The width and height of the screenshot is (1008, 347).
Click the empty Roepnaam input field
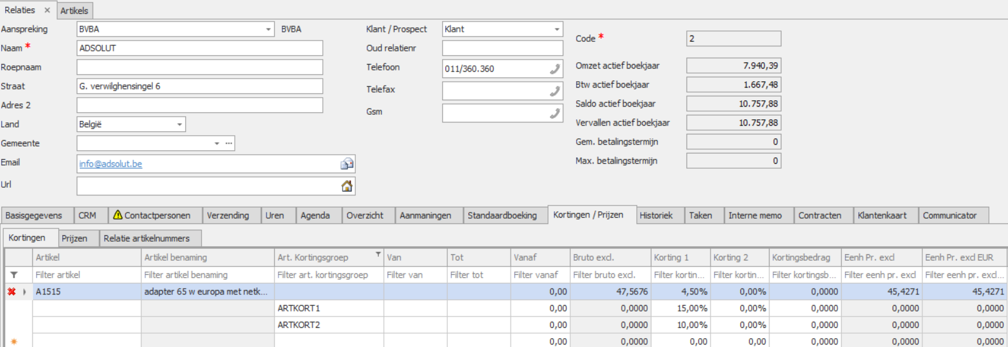coord(200,67)
